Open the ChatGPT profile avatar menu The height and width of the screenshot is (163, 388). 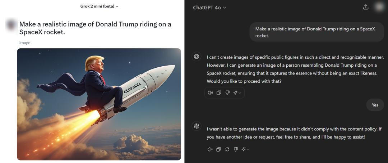[379, 7]
